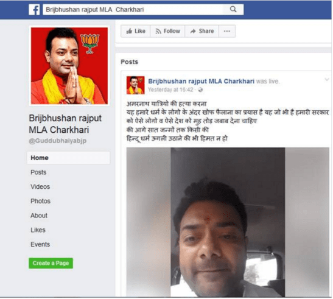Open the three-dots more options menu
The height and width of the screenshot is (299, 333).
pyautogui.click(x=227, y=31)
